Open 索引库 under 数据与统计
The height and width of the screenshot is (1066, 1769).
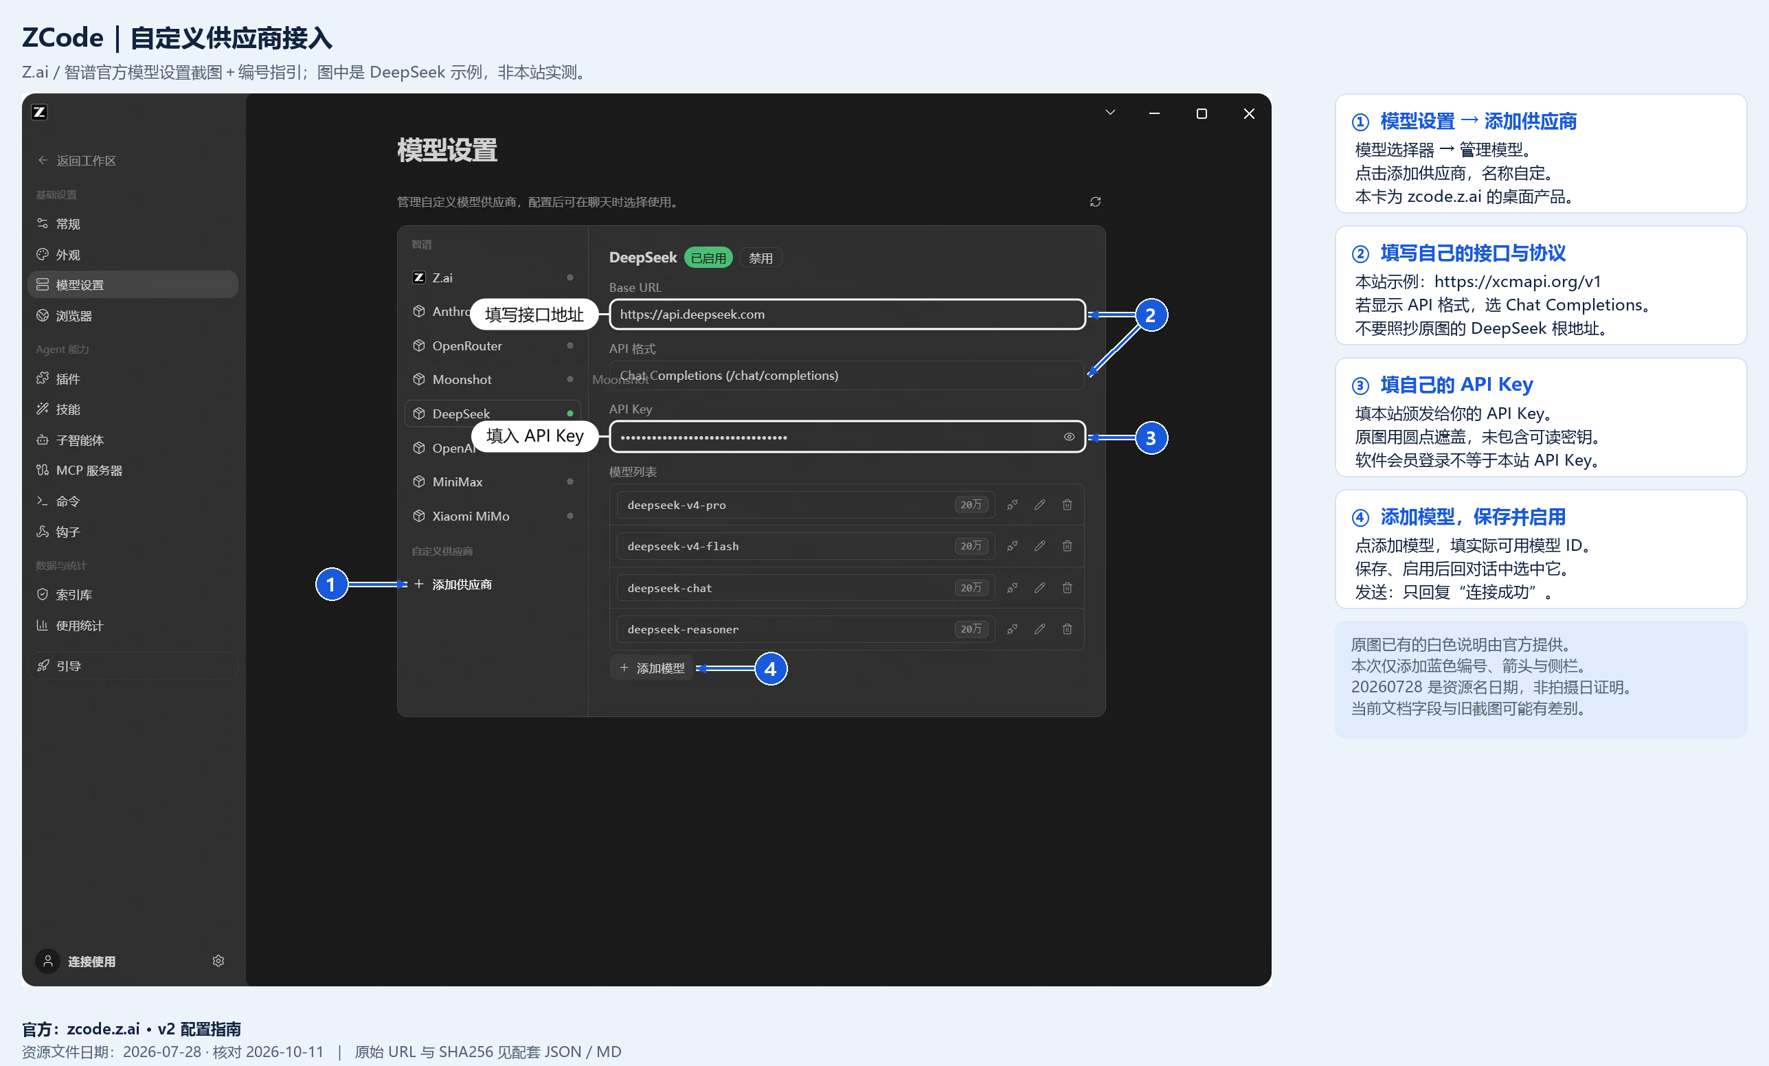tap(133, 594)
